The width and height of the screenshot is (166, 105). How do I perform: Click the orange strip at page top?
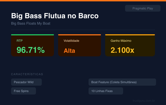83,1
